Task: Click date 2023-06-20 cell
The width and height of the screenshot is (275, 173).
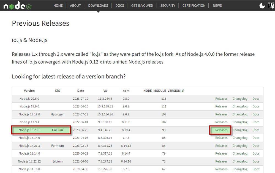Action: (x=80, y=130)
